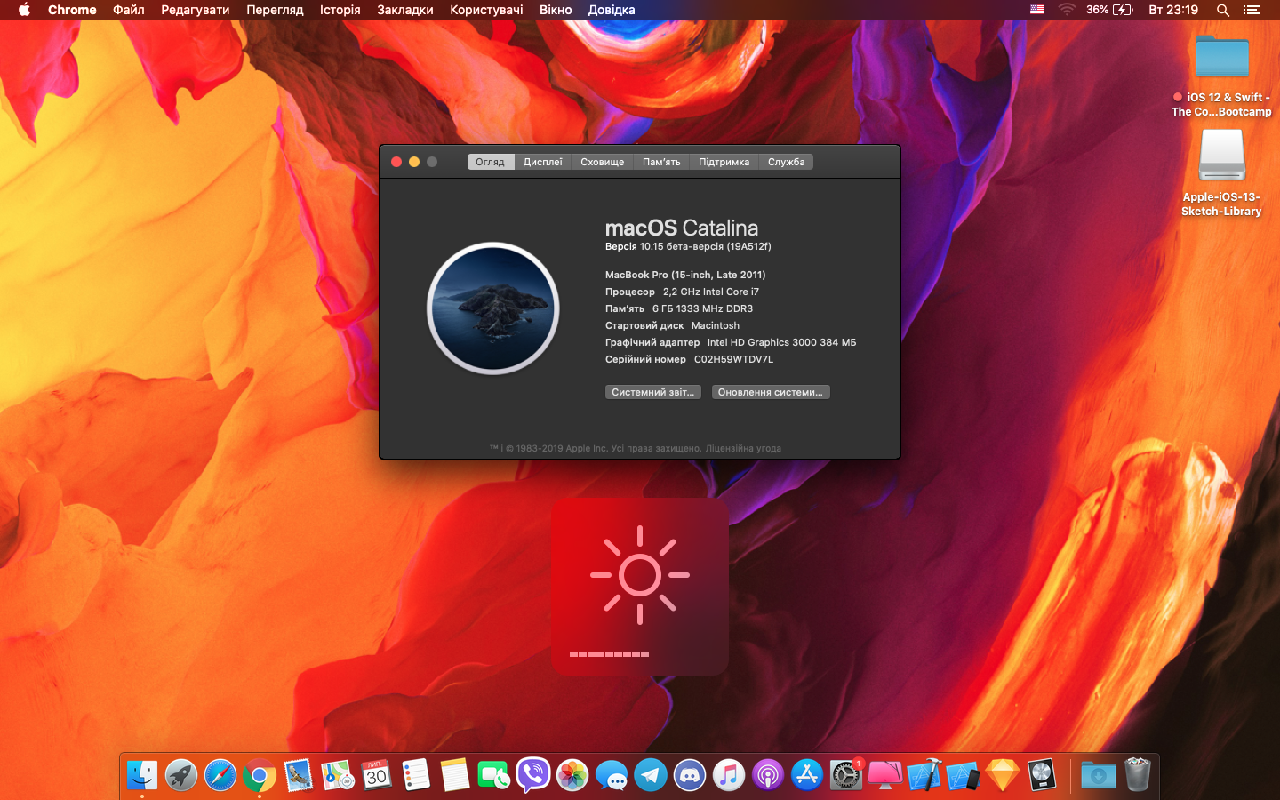Open Notification Center list icon
Image resolution: width=1280 pixels, height=800 pixels.
point(1252,10)
